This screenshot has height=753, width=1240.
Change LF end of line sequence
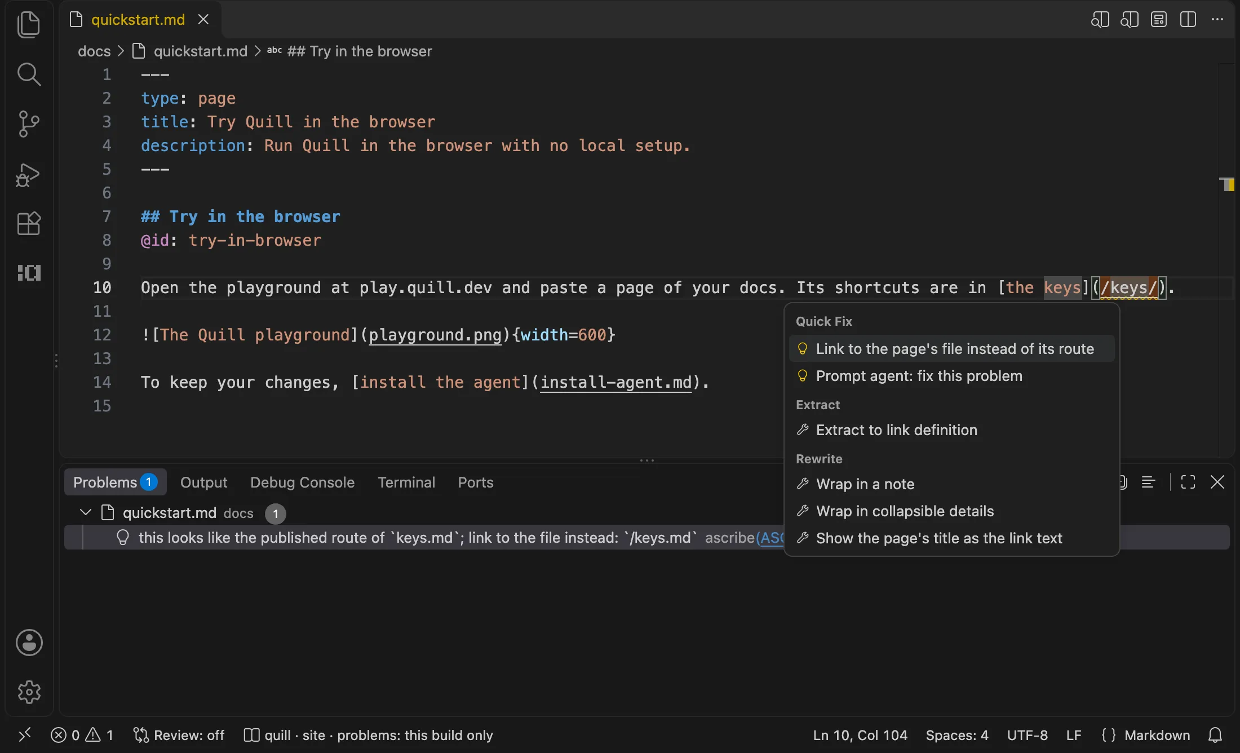[x=1074, y=735]
